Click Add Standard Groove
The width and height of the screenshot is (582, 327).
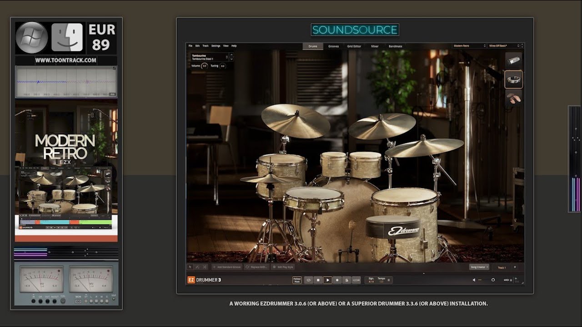226,267
